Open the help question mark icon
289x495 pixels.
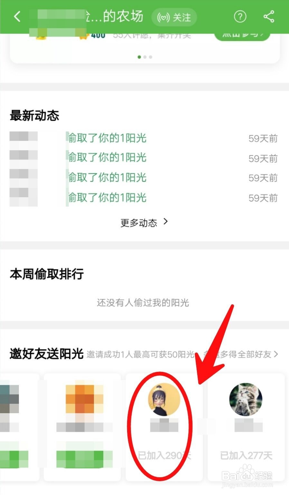click(x=240, y=16)
